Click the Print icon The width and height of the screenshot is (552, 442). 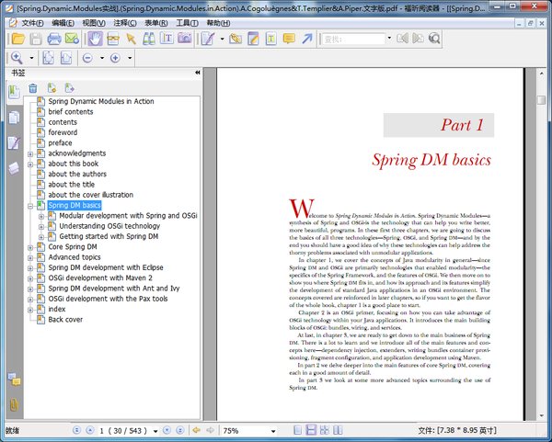click(54, 39)
